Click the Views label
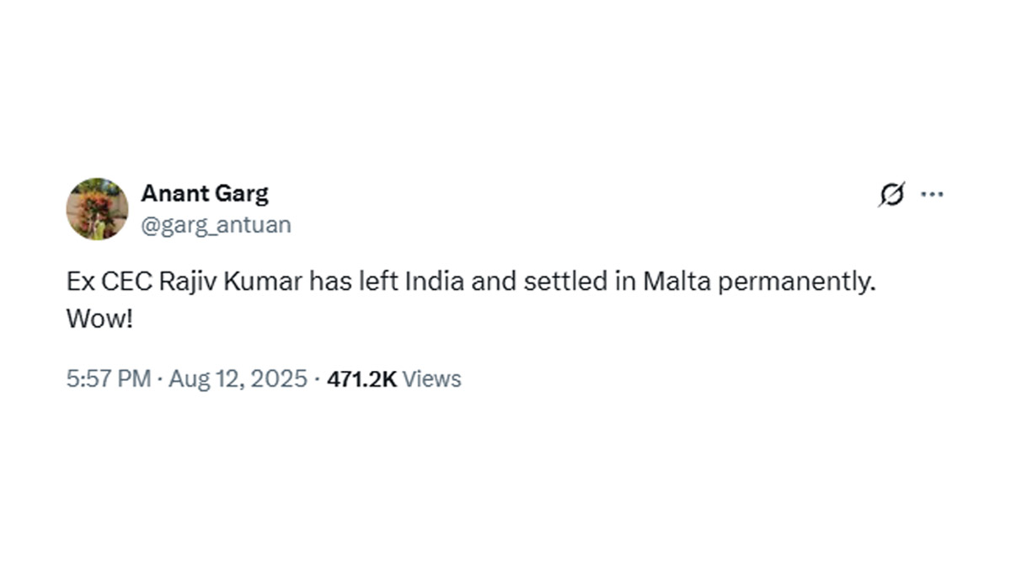Image resolution: width=1011 pixels, height=569 pixels. (x=431, y=379)
